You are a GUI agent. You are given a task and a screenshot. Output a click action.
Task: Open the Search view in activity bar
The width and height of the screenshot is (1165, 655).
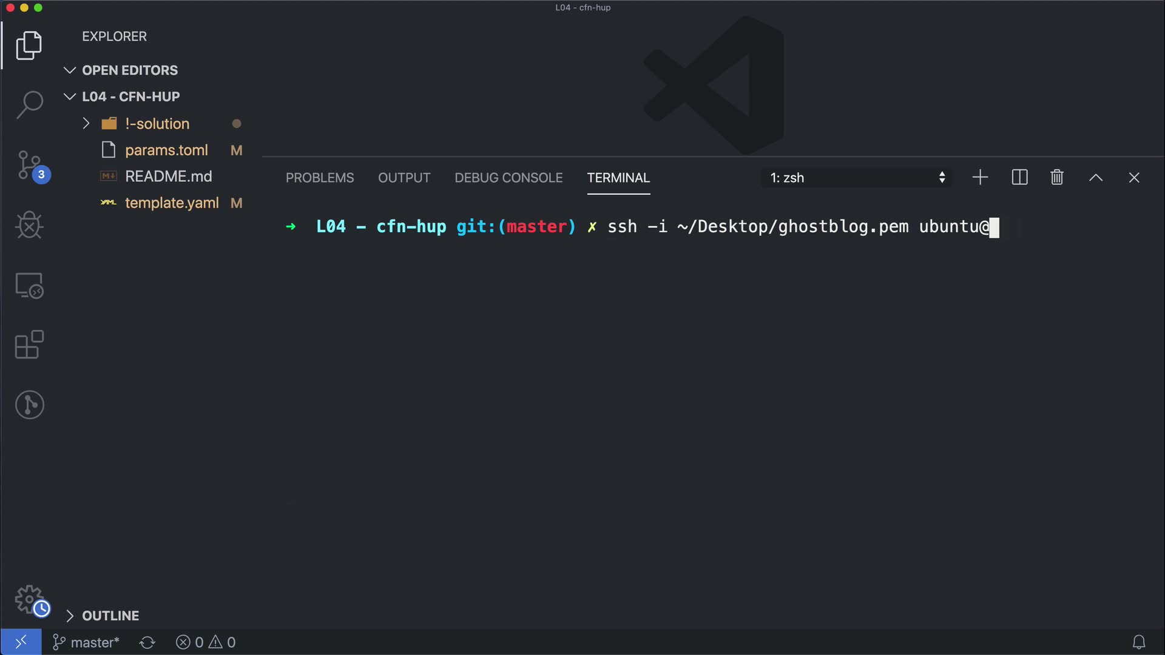[x=29, y=104]
